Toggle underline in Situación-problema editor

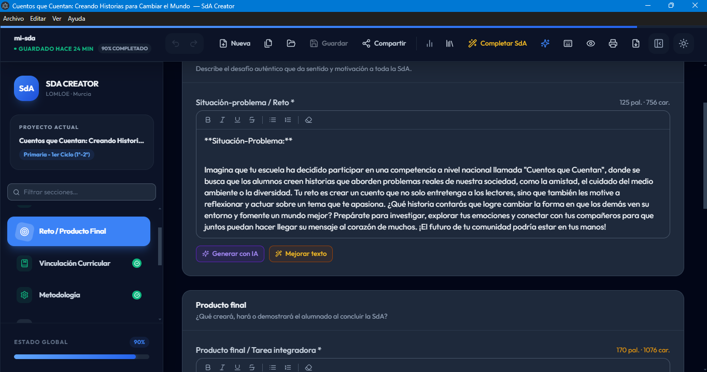237,120
